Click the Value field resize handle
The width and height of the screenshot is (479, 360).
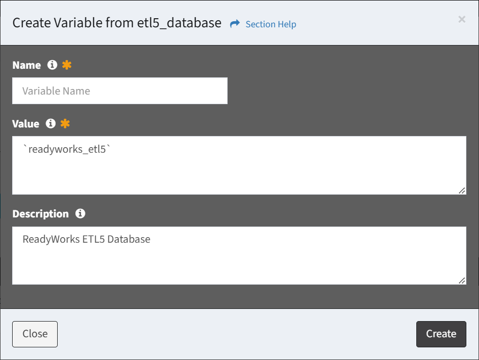[x=462, y=191]
